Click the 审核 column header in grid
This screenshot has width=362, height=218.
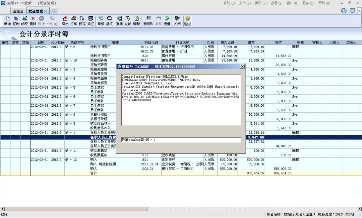(5, 42)
